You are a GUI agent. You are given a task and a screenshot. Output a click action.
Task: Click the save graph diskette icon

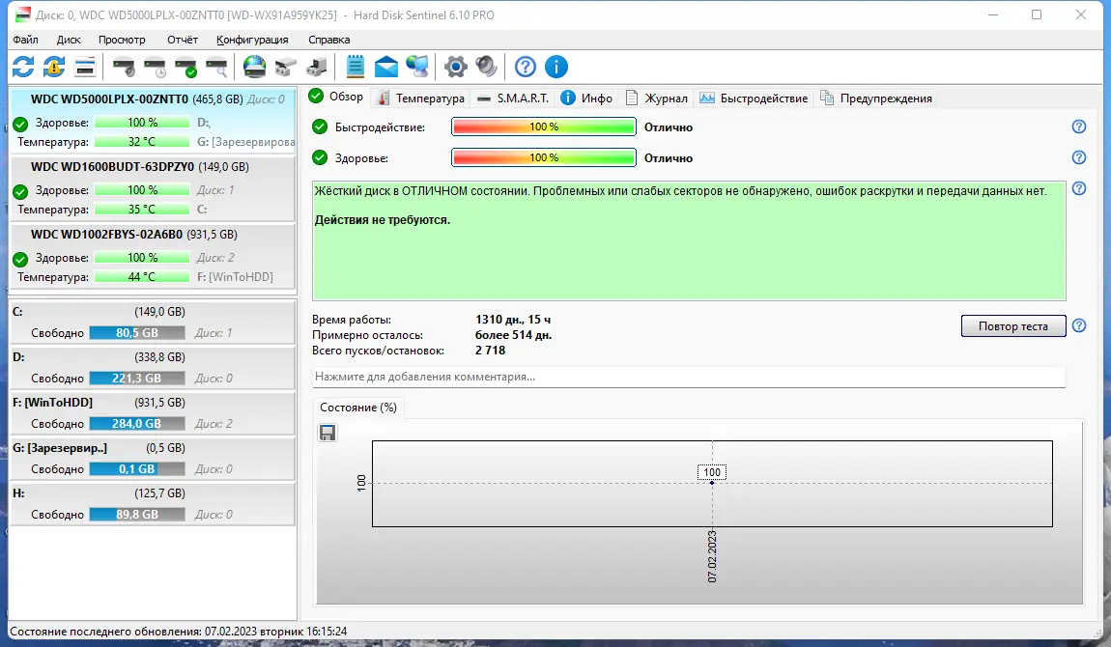[x=328, y=432]
